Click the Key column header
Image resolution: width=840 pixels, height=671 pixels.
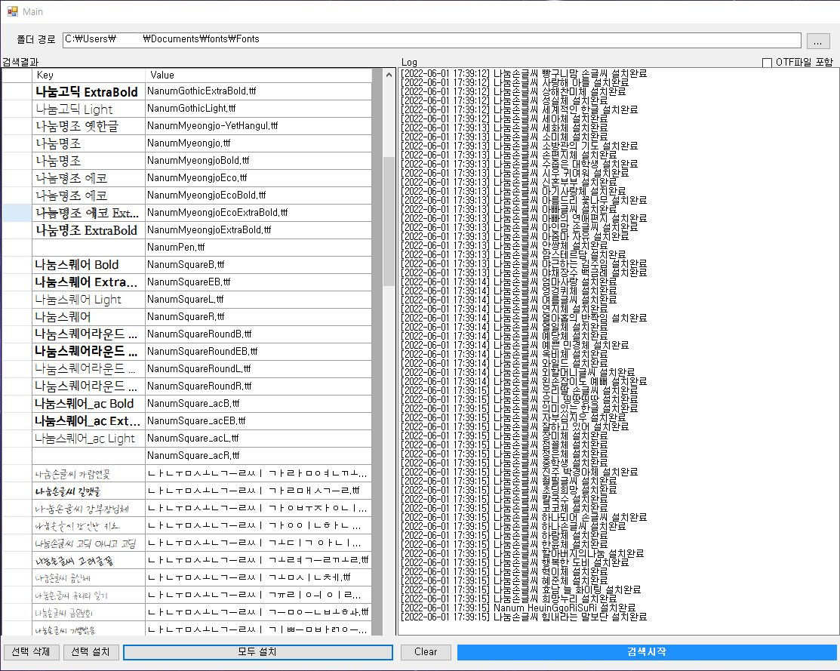tap(89, 75)
